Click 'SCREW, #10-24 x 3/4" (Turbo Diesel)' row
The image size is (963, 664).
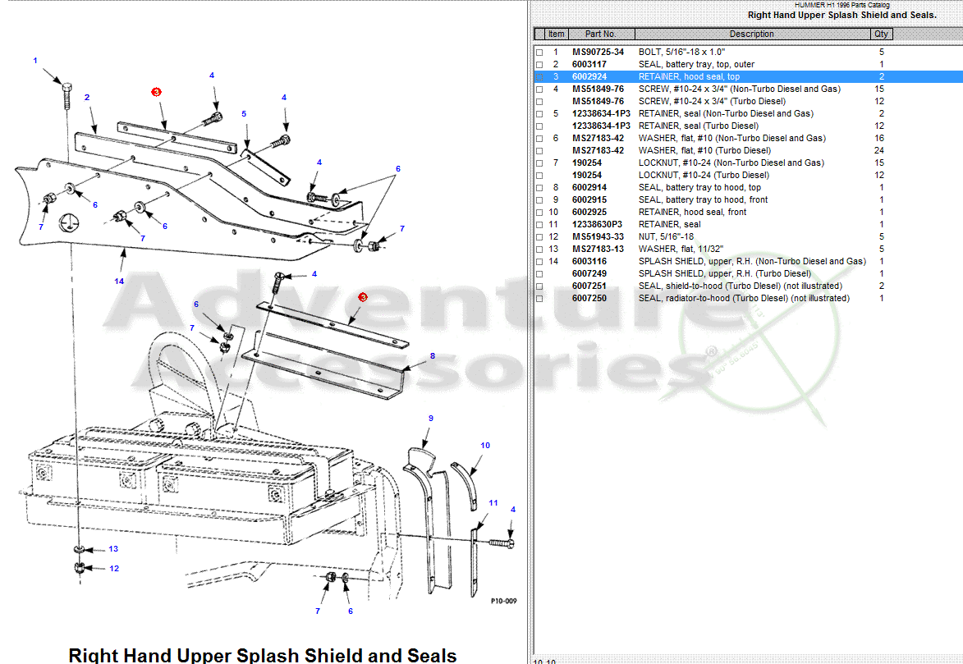click(x=713, y=101)
